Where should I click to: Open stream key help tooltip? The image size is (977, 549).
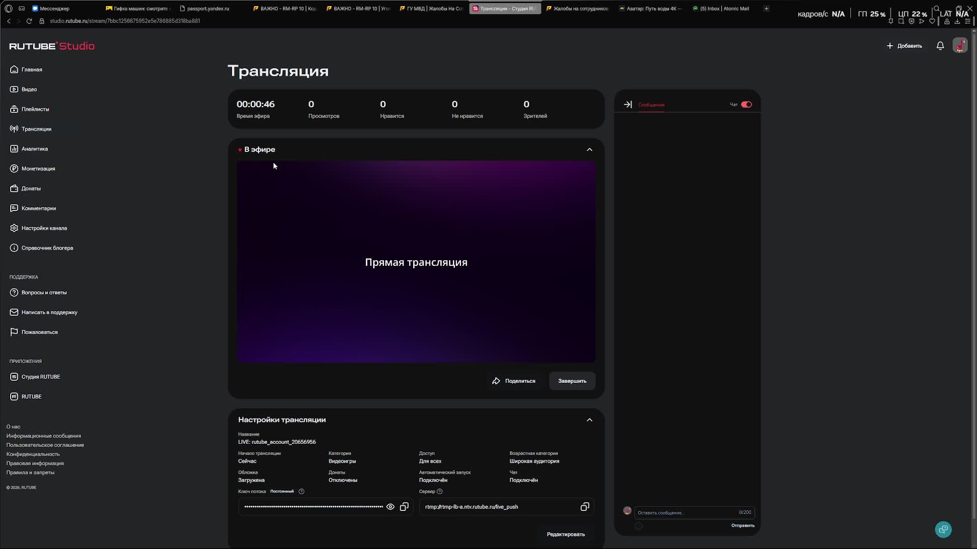pos(301,492)
